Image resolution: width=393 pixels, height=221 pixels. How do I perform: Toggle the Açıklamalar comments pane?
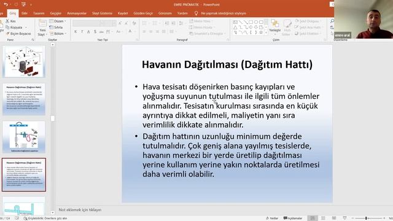tap(293, 219)
